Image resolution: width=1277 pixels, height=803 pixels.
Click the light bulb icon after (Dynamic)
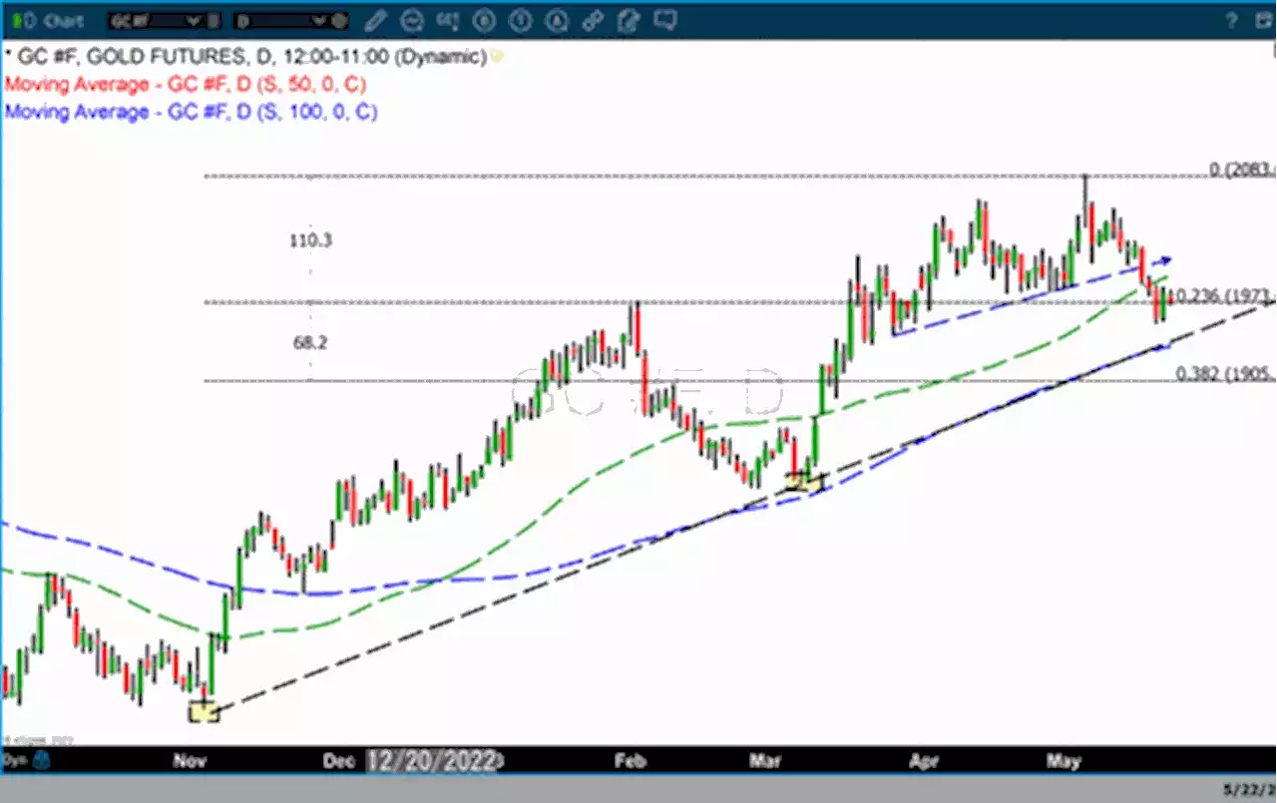click(x=496, y=57)
